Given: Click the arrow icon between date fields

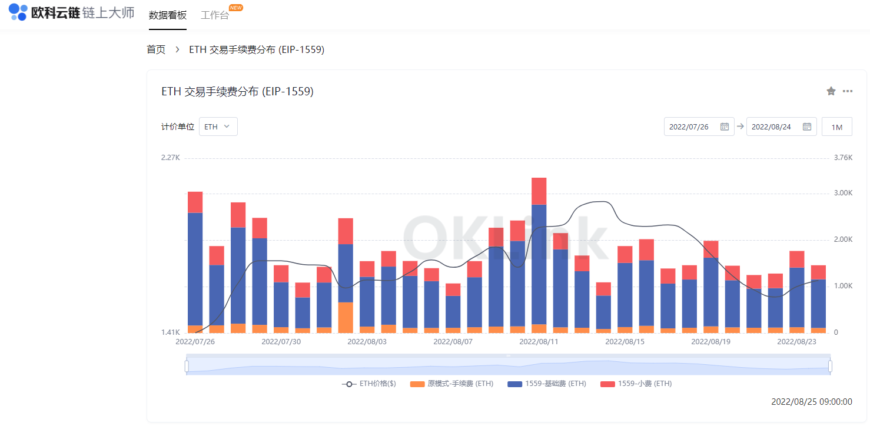Looking at the screenshot, I should [740, 126].
